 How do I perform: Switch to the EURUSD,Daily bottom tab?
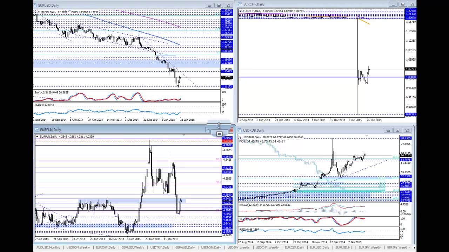pyautogui.click(x=319, y=247)
